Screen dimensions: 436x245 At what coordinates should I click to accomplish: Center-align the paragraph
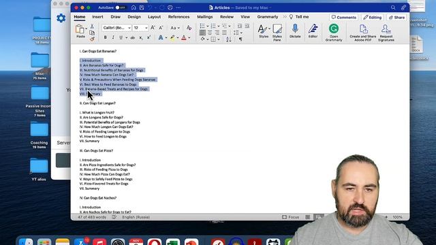[210, 33]
